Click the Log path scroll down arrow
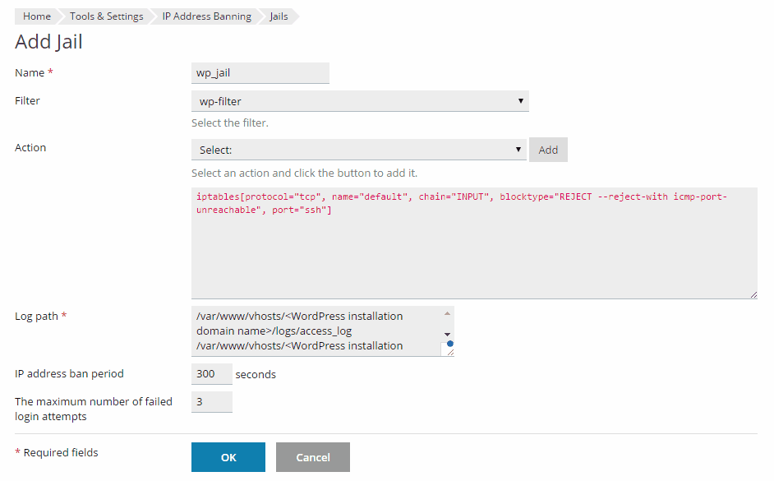The width and height of the screenshot is (774, 481). point(448,334)
